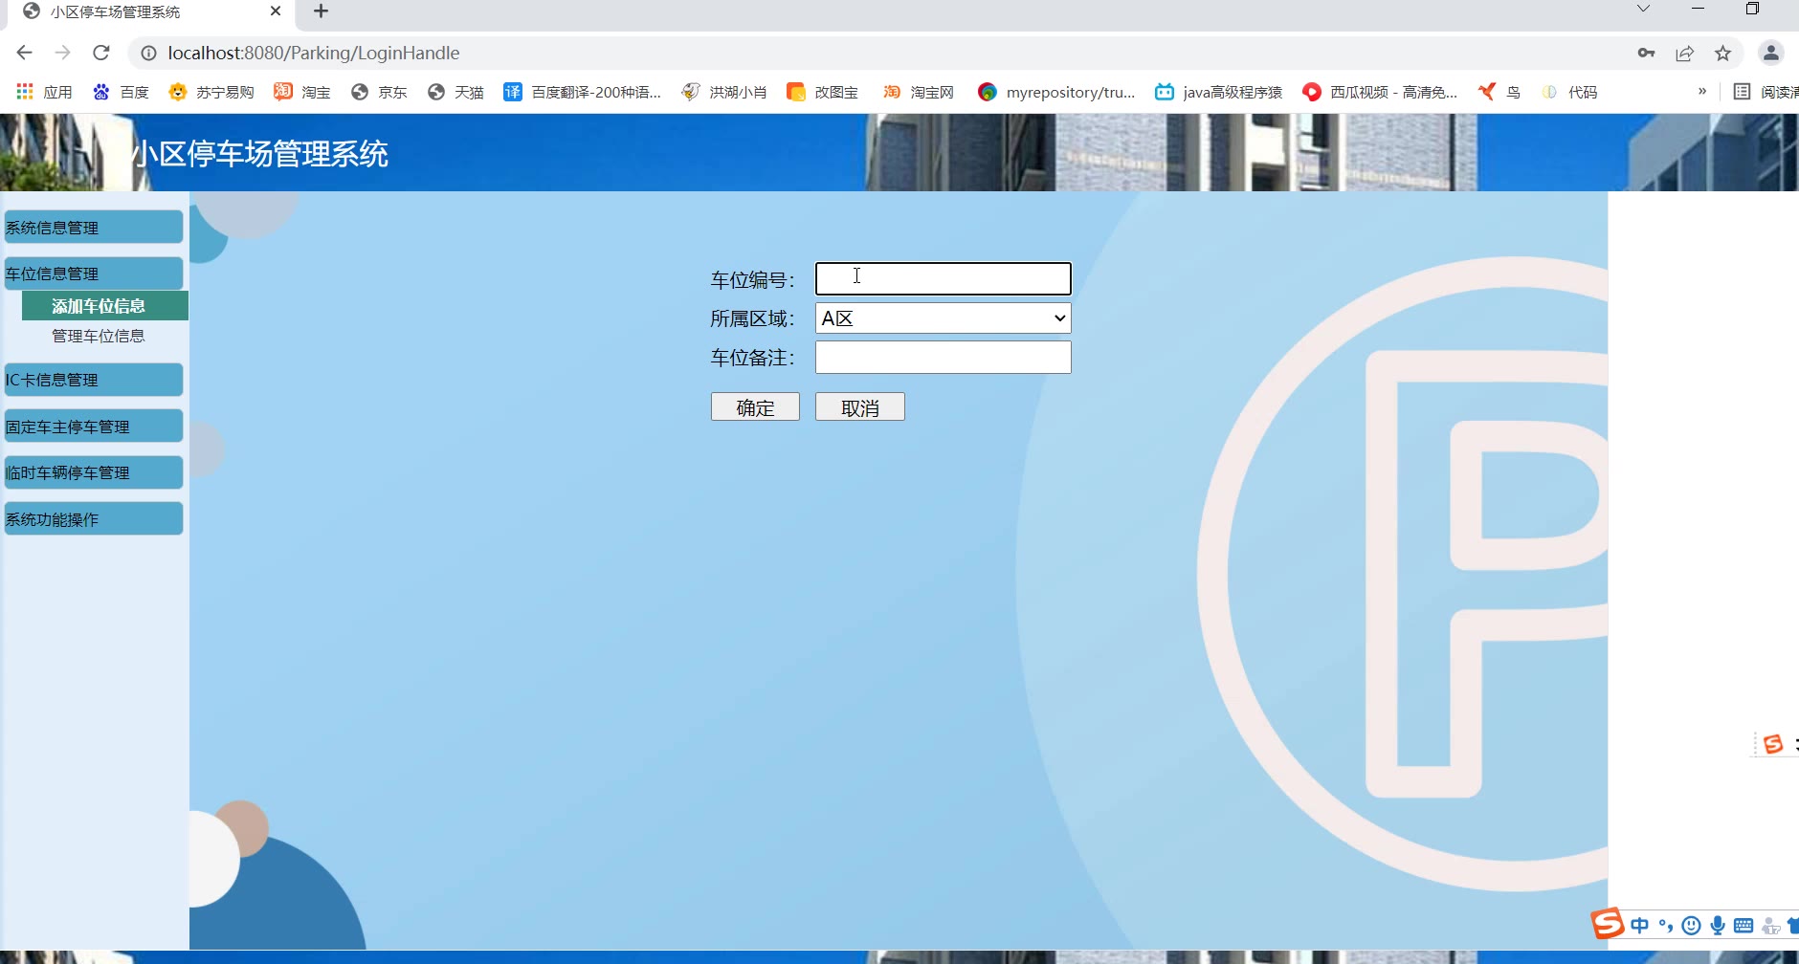Click the share page icon
The height and width of the screenshot is (964, 1799).
1685,53
